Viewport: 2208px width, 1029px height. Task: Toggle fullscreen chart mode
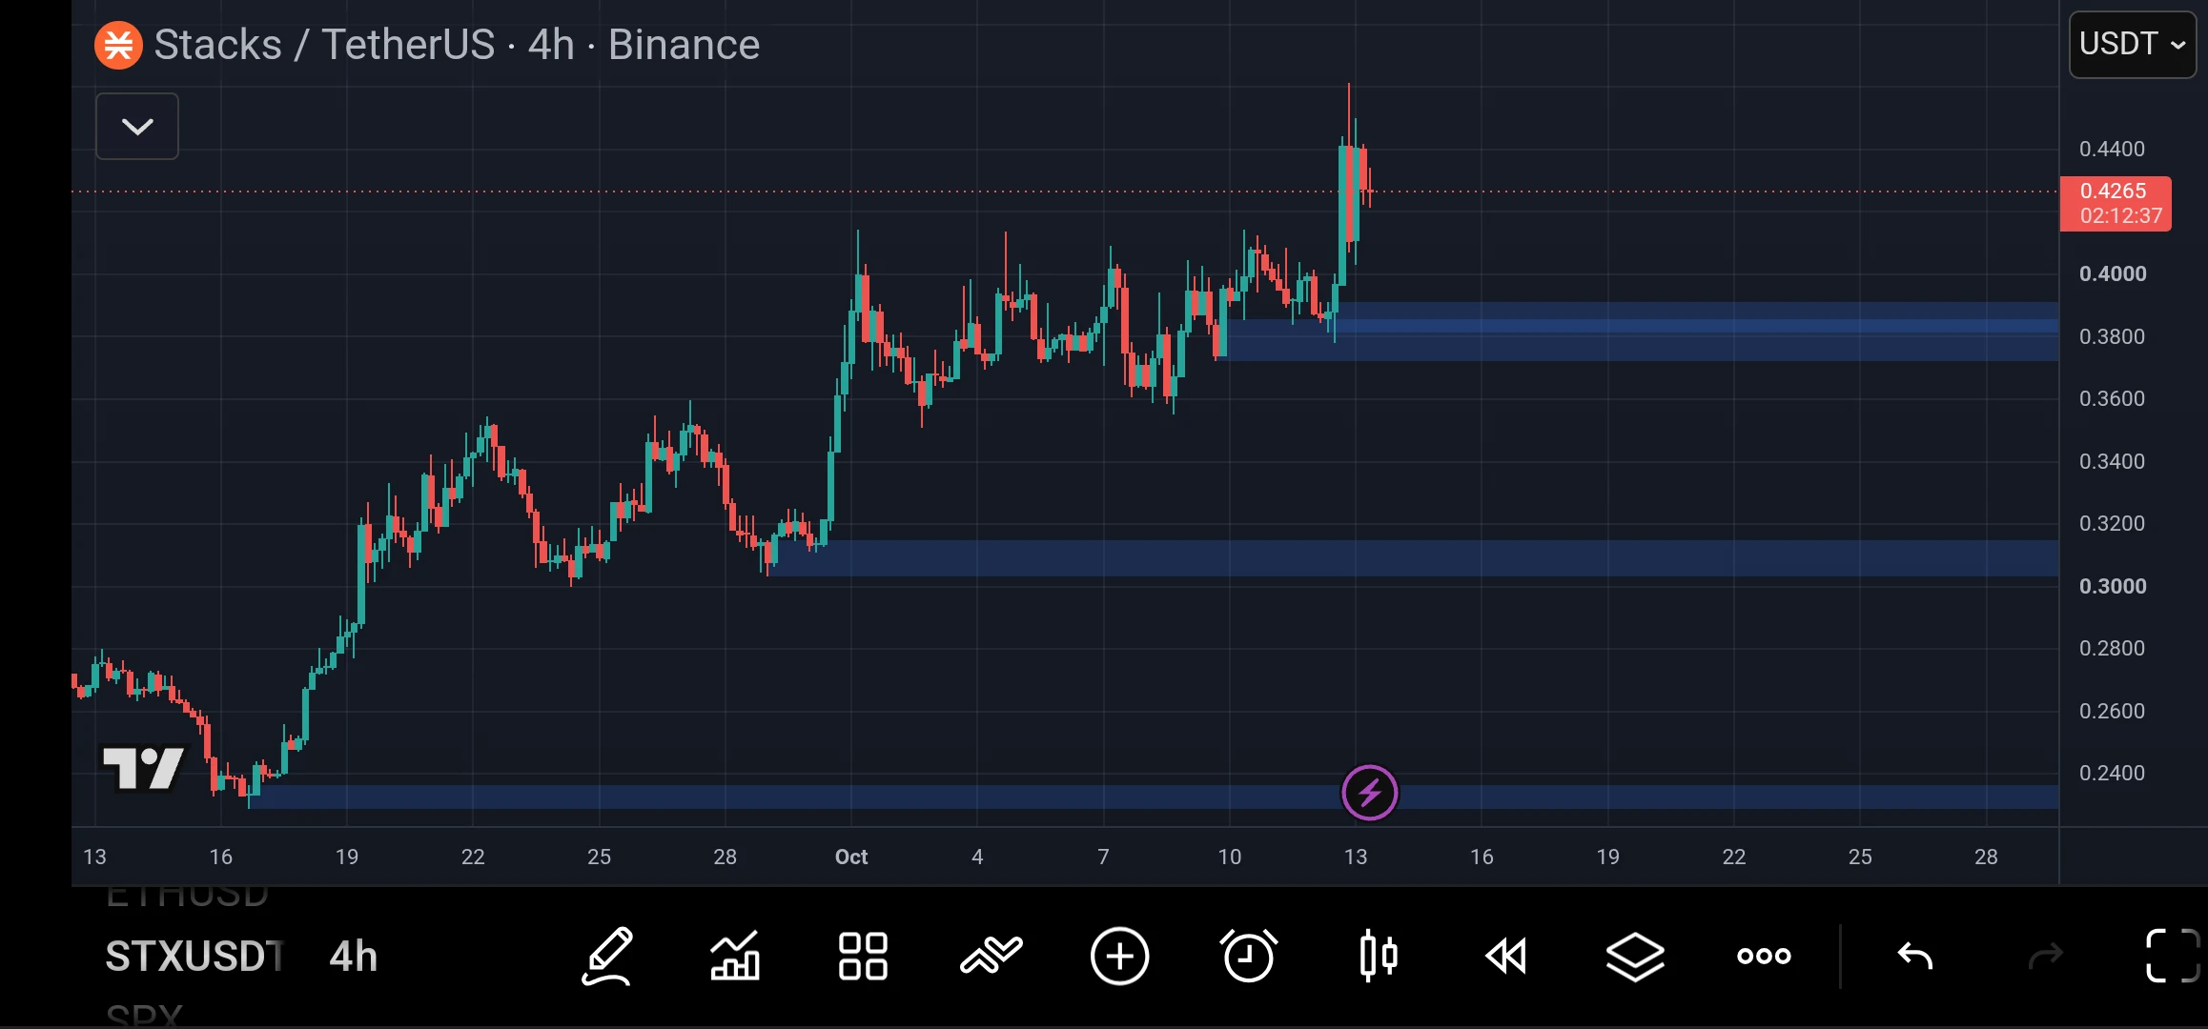2173,956
